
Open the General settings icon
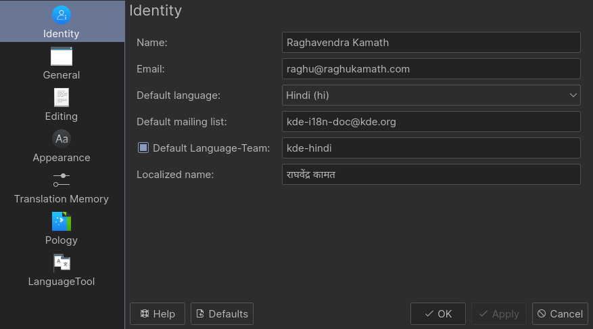[x=62, y=56]
